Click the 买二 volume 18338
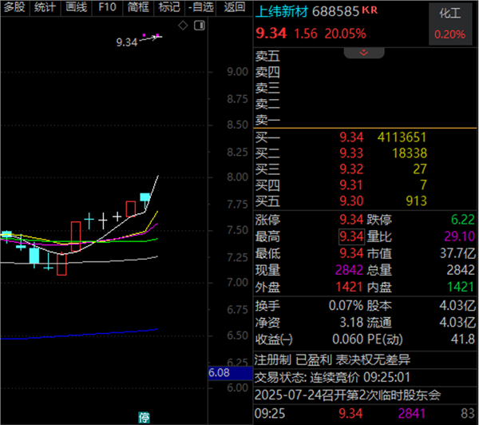479x425 pixels. (x=410, y=153)
